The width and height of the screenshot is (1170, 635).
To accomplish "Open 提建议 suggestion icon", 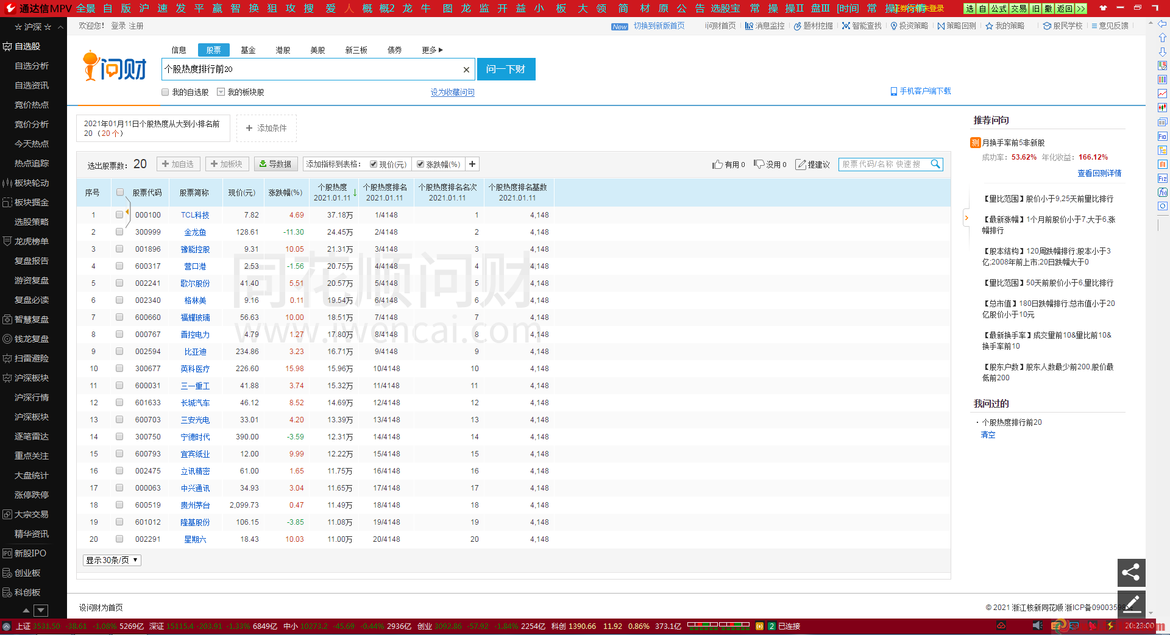I will pos(801,165).
